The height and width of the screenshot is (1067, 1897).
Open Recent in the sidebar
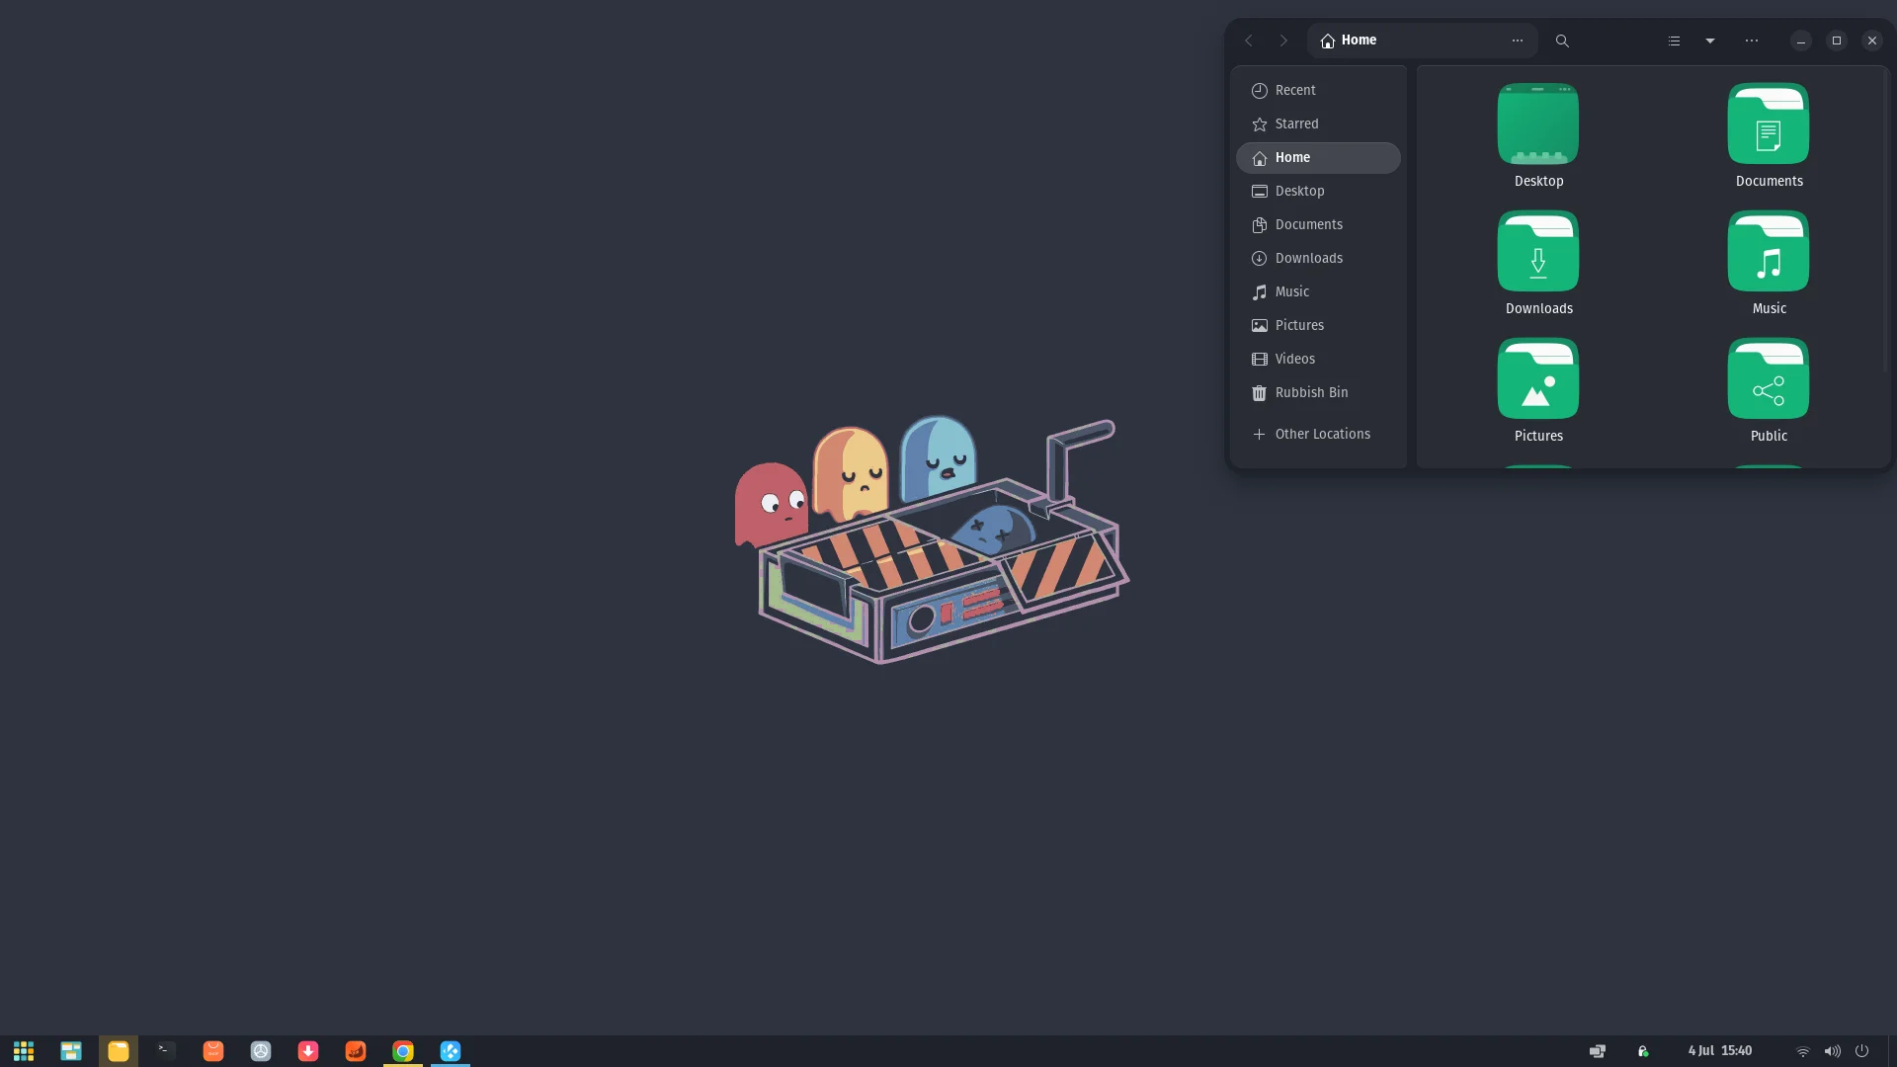[1318, 90]
